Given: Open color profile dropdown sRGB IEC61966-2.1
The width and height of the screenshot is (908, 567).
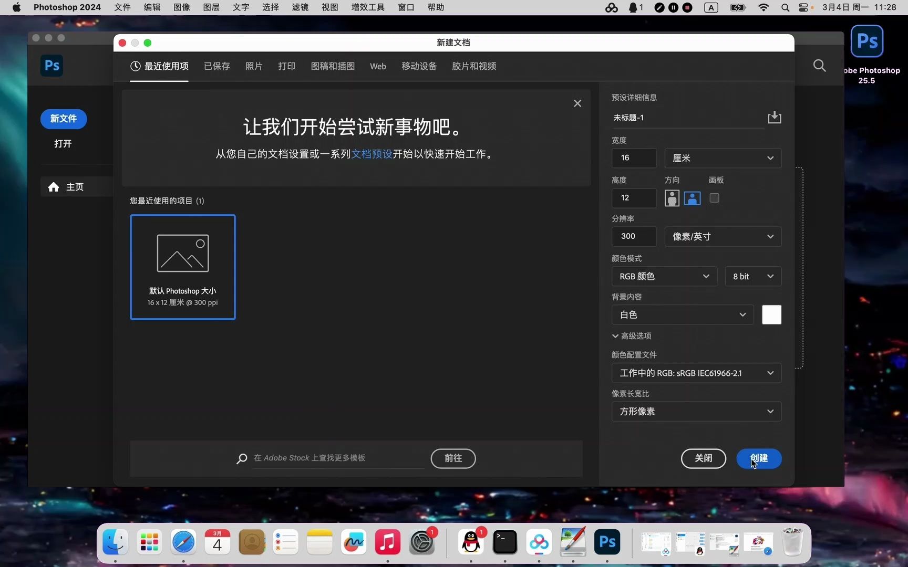Looking at the screenshot, I should pyautogui.click(x=696, y=373).
